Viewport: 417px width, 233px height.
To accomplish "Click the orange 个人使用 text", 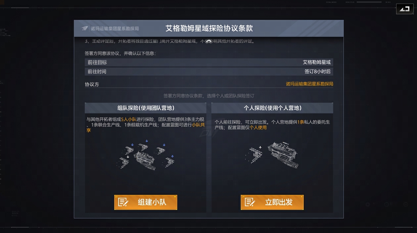I will pyautogui.click(x=258, y=128).
